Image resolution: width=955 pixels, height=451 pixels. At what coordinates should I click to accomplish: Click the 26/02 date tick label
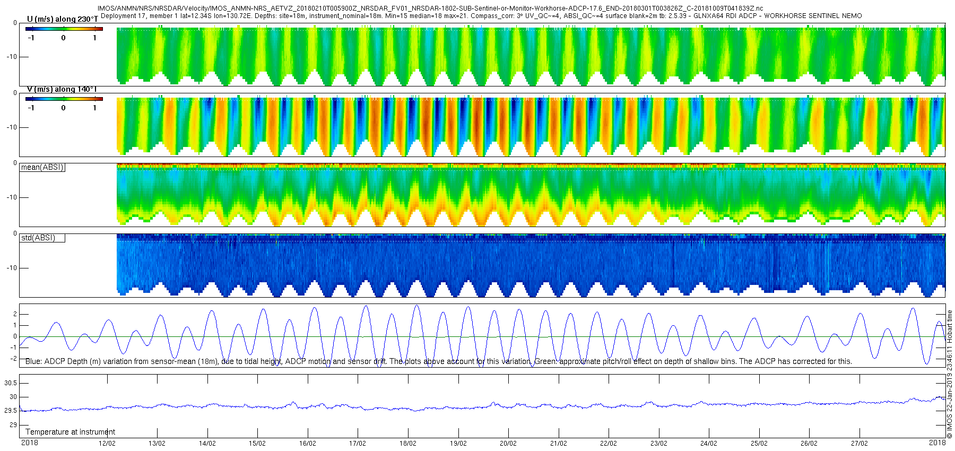(809, 444)
